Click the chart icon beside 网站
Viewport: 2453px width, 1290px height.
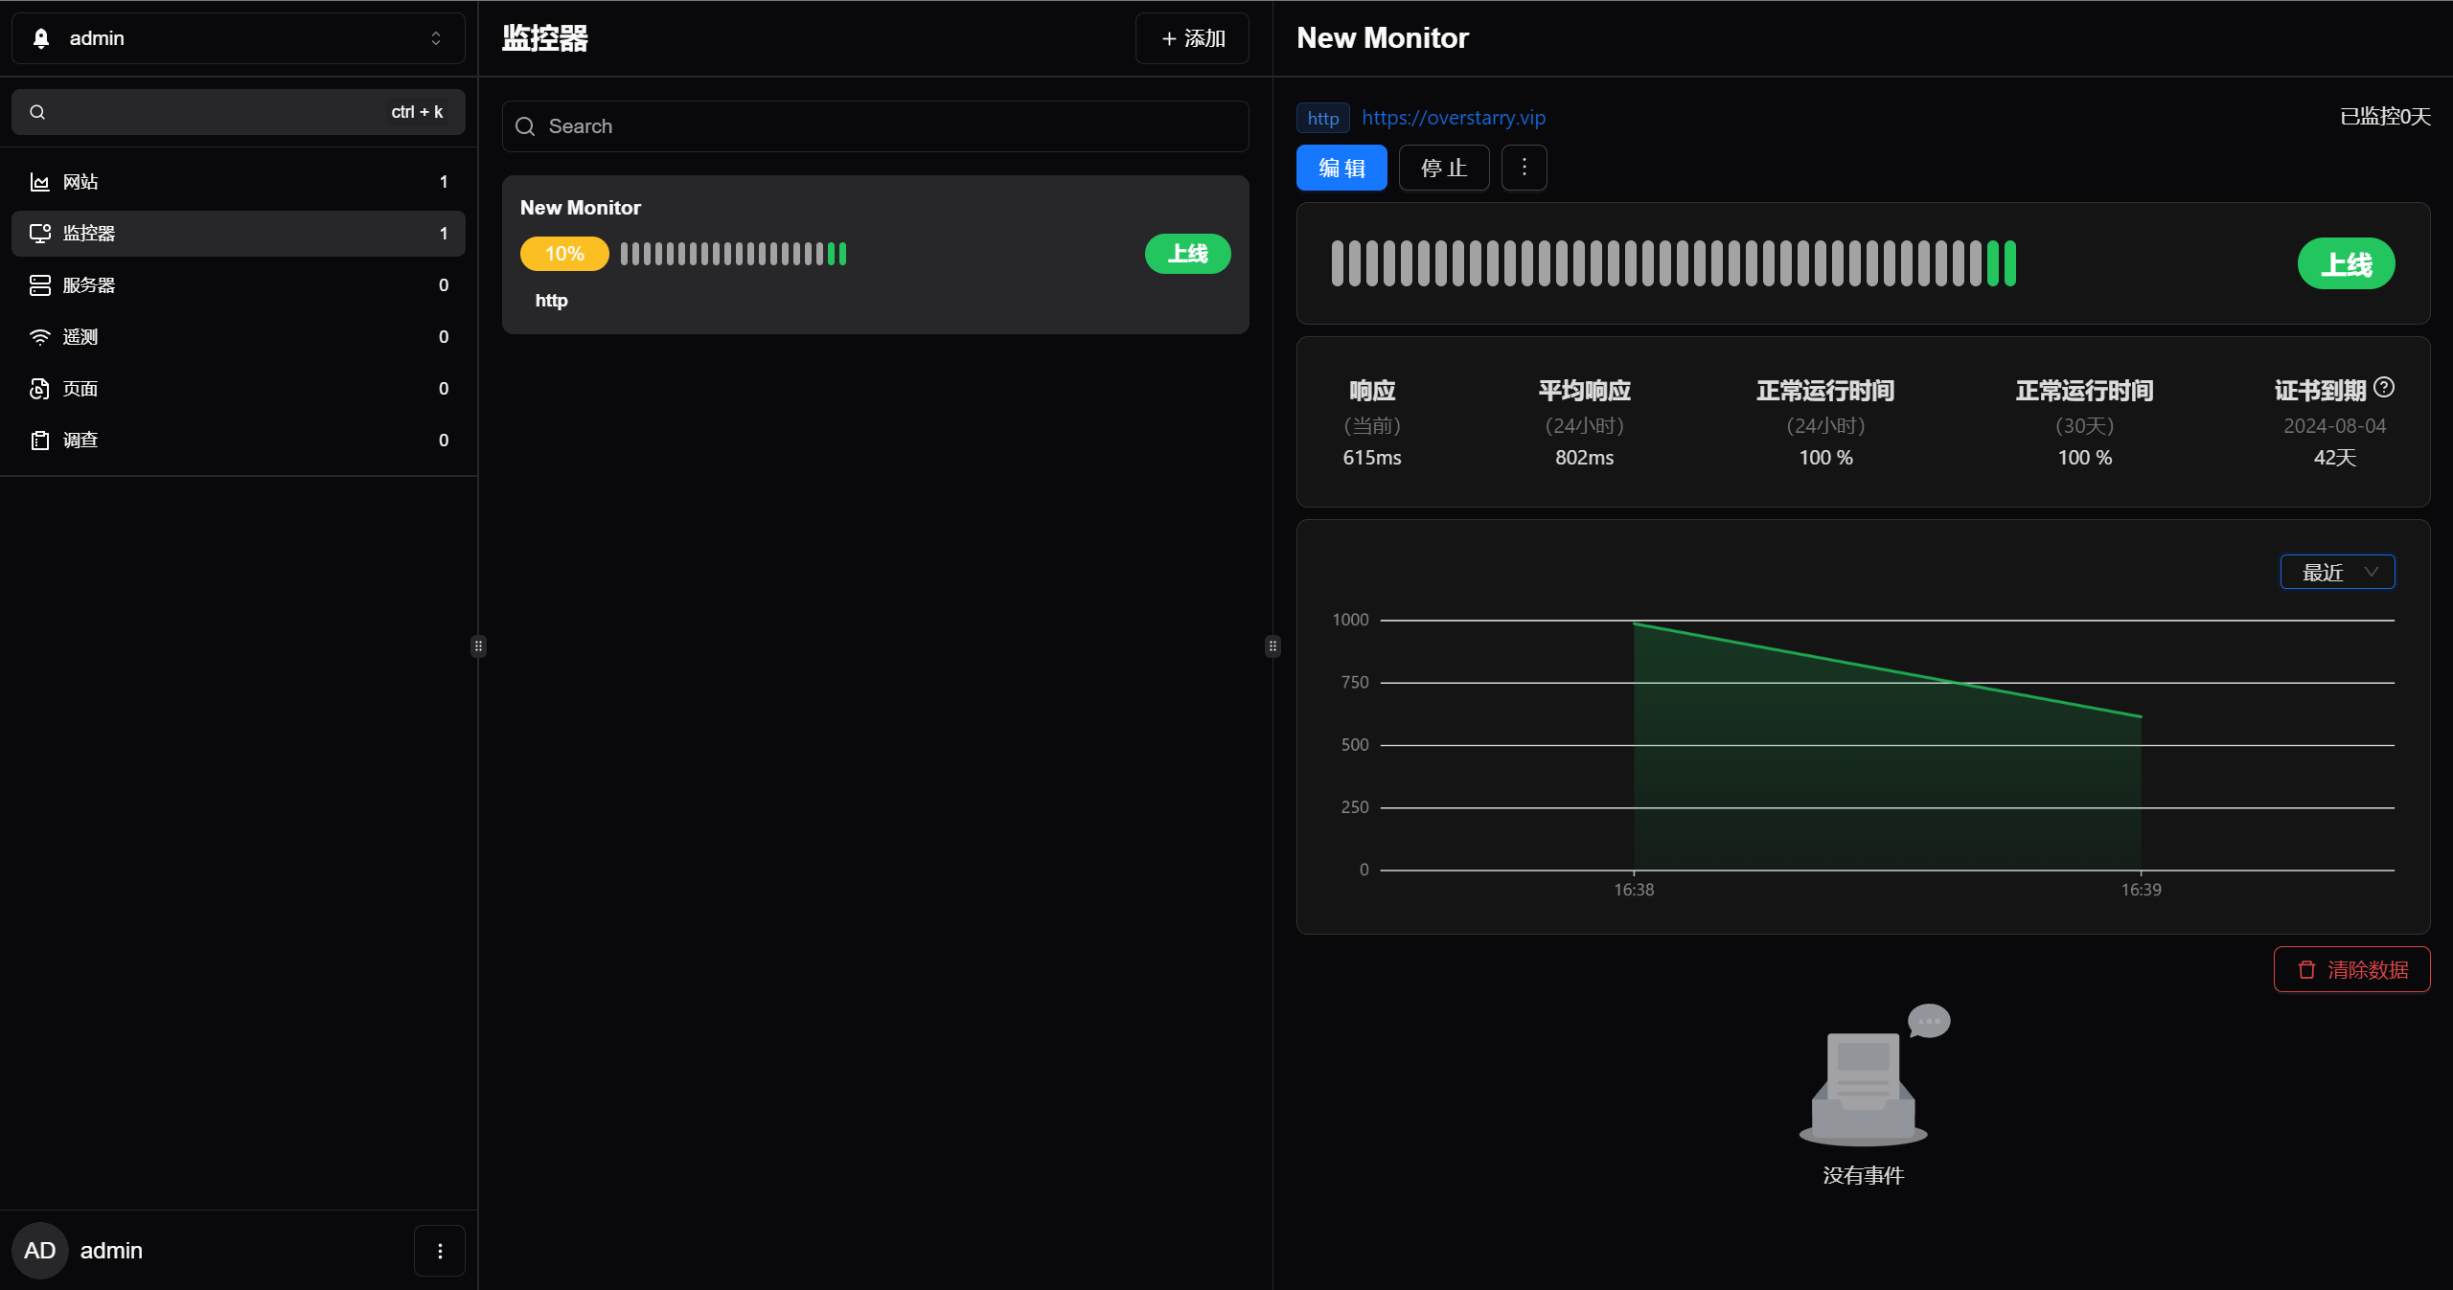click(x=39, y=182)
